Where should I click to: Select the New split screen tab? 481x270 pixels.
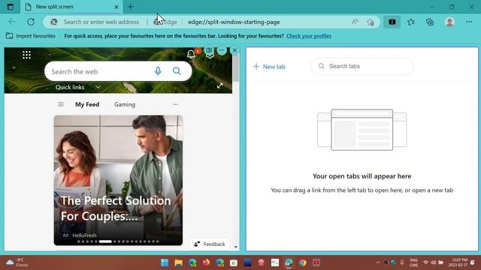tap(71, 7)
